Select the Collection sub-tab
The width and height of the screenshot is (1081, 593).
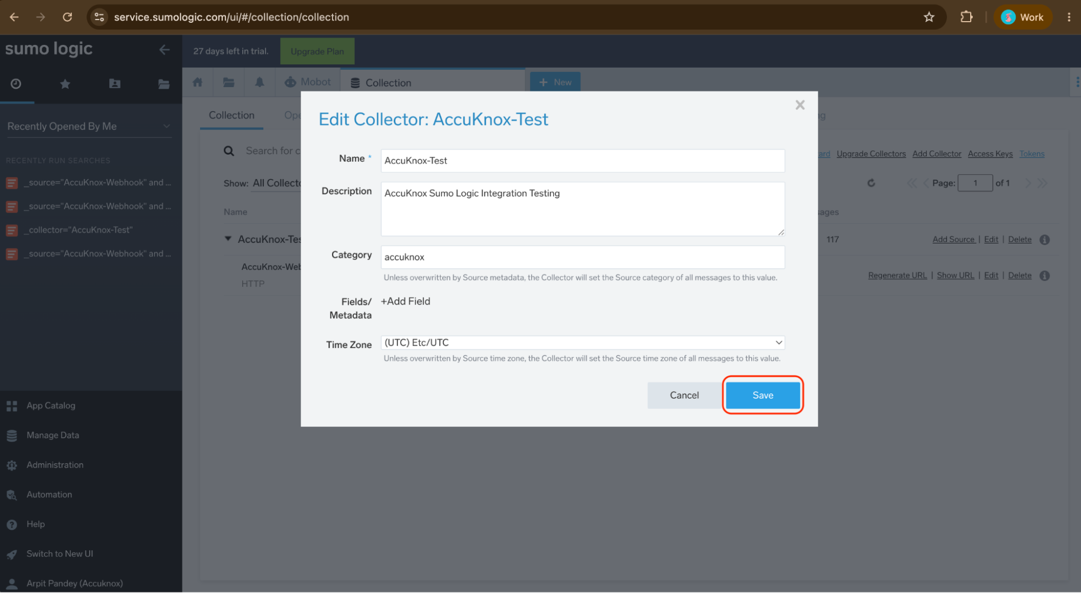231,115
